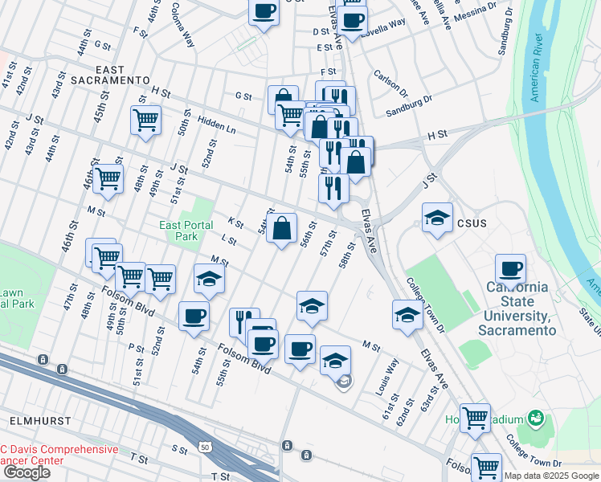The image size is (601, 482).
Task: Click the cafe marker near Lovella Way
Action: [x=352, y=21]
